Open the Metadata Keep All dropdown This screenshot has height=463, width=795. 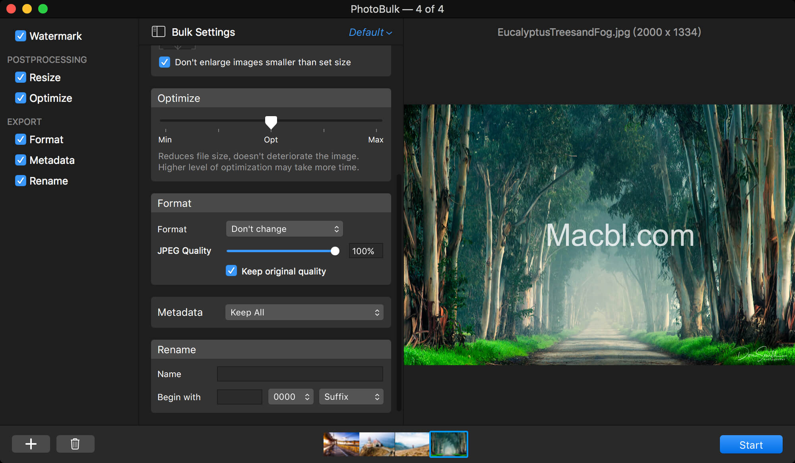click(x=304, y=312)
